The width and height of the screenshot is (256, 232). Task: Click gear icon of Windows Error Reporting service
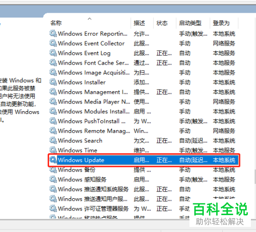click(53, 33)
